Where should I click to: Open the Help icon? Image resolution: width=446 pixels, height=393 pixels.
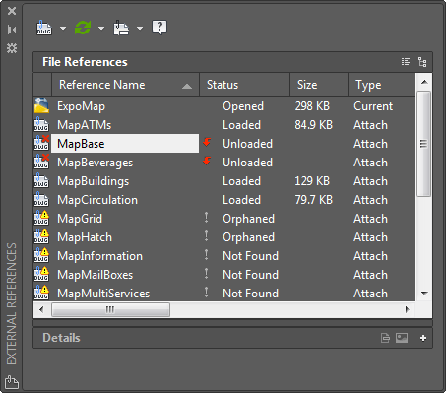[159, 28]
